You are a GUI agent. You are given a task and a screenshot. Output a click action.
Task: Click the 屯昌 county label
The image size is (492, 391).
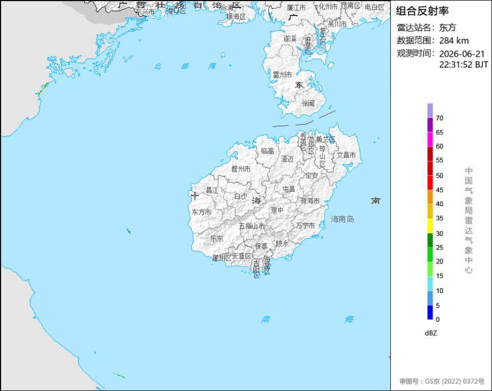pos(289,189)
